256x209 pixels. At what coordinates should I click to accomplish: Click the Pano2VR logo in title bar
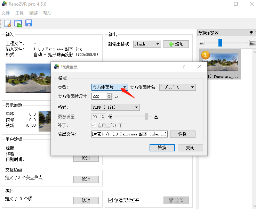click(x=4, y=4)
